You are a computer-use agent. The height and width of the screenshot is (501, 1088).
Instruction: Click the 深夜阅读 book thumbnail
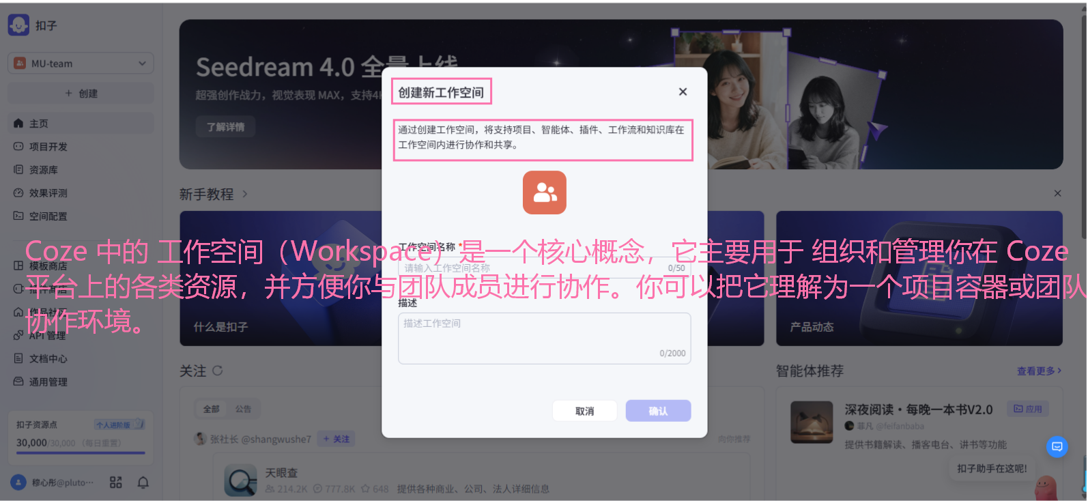click(812, 423)
